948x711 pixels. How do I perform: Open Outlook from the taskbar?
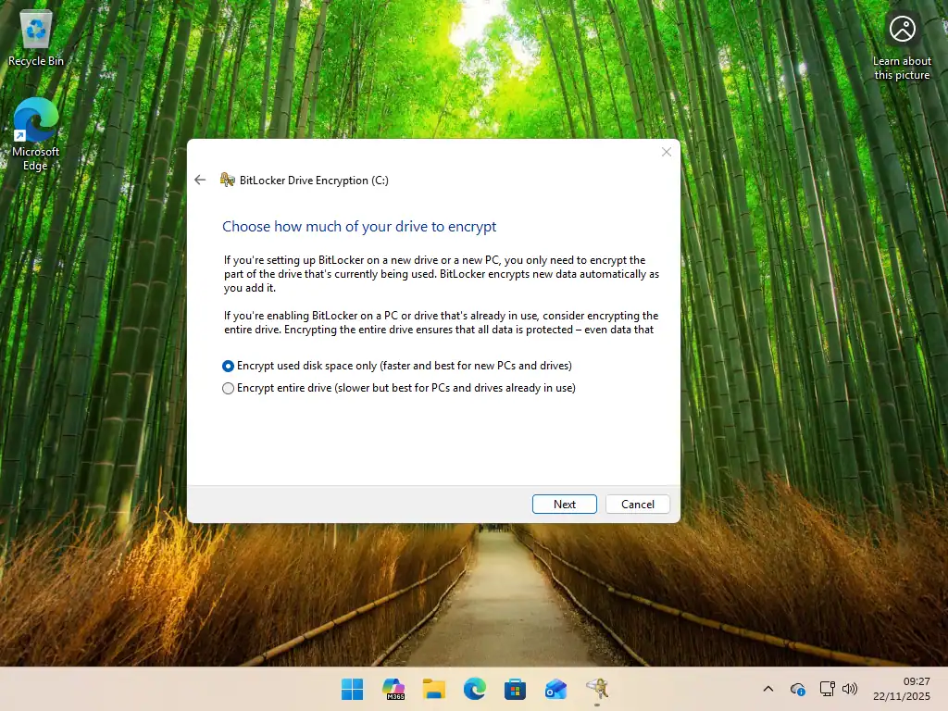click(x=555, y=689)
